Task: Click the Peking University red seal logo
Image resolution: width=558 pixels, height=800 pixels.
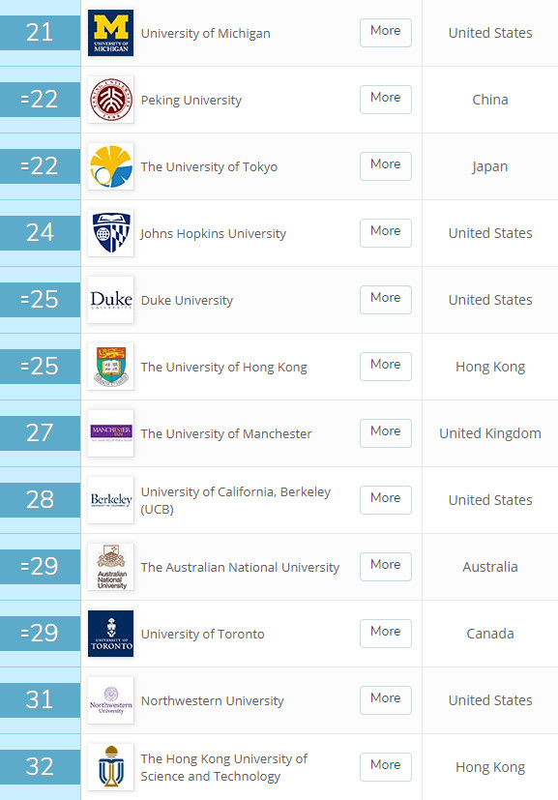Action: pyautogui.click(x=110, y=100)
